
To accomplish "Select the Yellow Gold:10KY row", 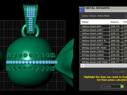I will click(x=104, y=30).
